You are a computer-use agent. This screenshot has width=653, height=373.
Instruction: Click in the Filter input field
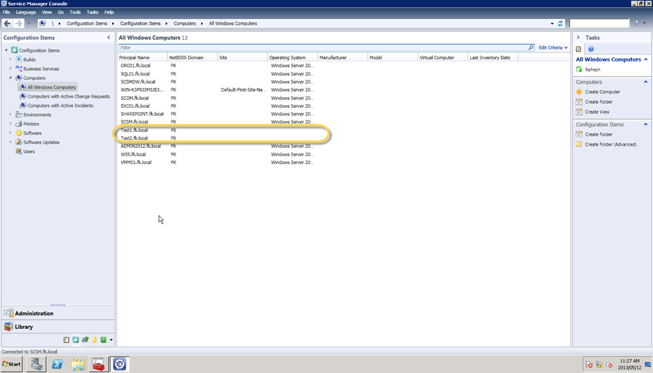[319, 48]
